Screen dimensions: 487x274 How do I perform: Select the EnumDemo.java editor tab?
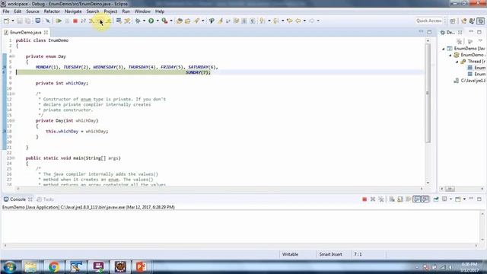point(25,32)
